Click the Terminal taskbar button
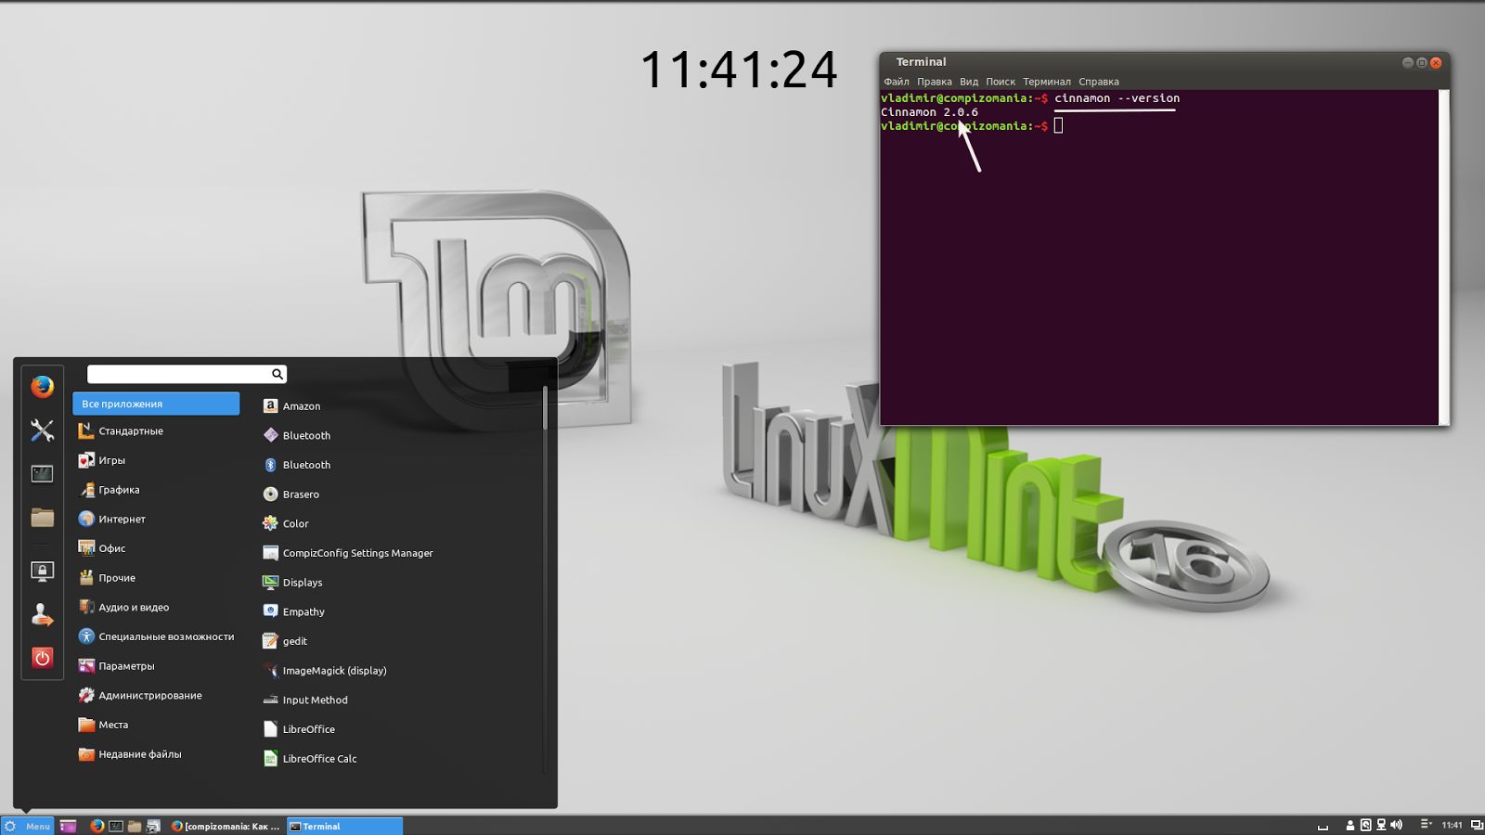The image size is (1485, 835). tap(344, 826)
